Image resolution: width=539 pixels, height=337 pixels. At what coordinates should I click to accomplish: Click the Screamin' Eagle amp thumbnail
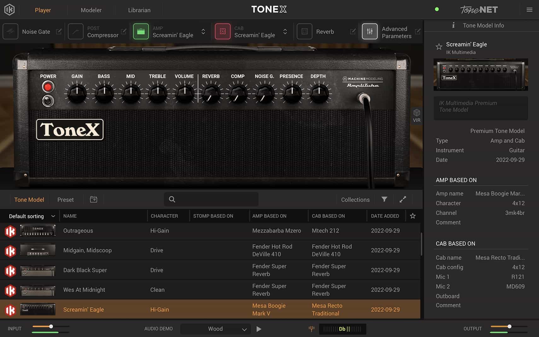coord(481,75)
